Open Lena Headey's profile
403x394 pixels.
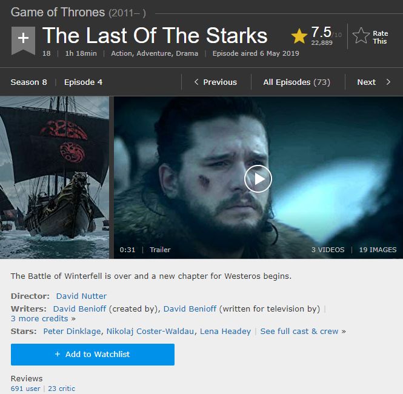click(225, 332)
